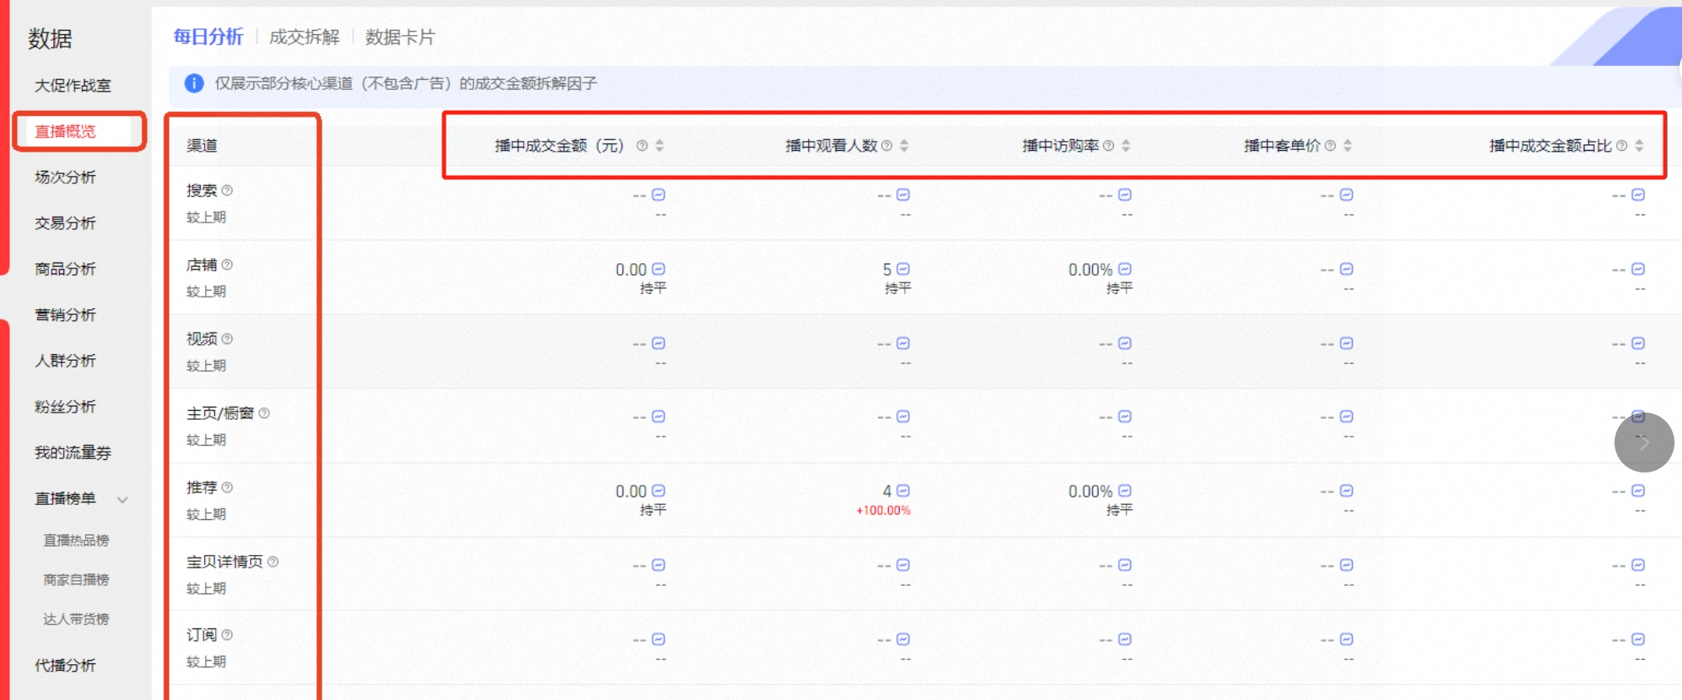
Task: Sort table by 播中观看人数 column
Action: pos(905,146)
